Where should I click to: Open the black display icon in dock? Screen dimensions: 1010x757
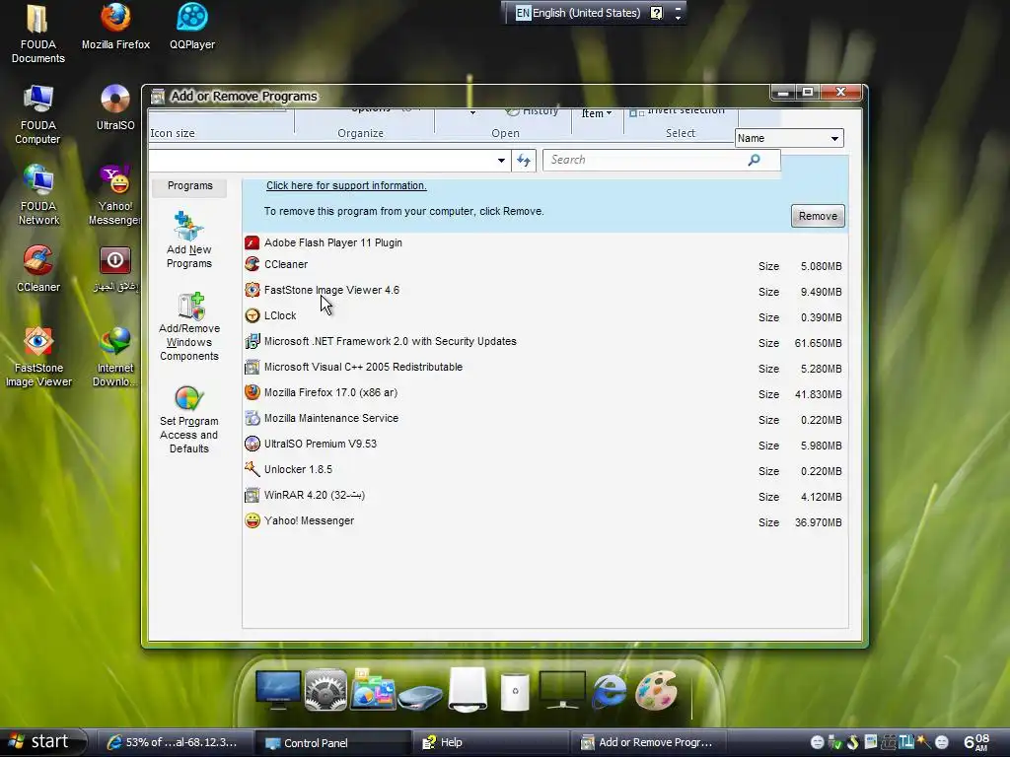pos(562,690)
